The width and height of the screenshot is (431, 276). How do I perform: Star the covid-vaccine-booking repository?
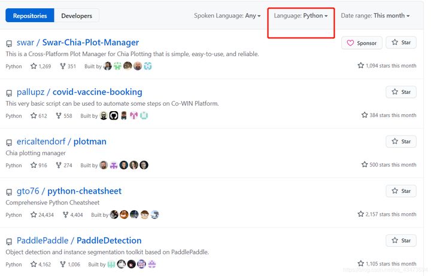[401, 92]
